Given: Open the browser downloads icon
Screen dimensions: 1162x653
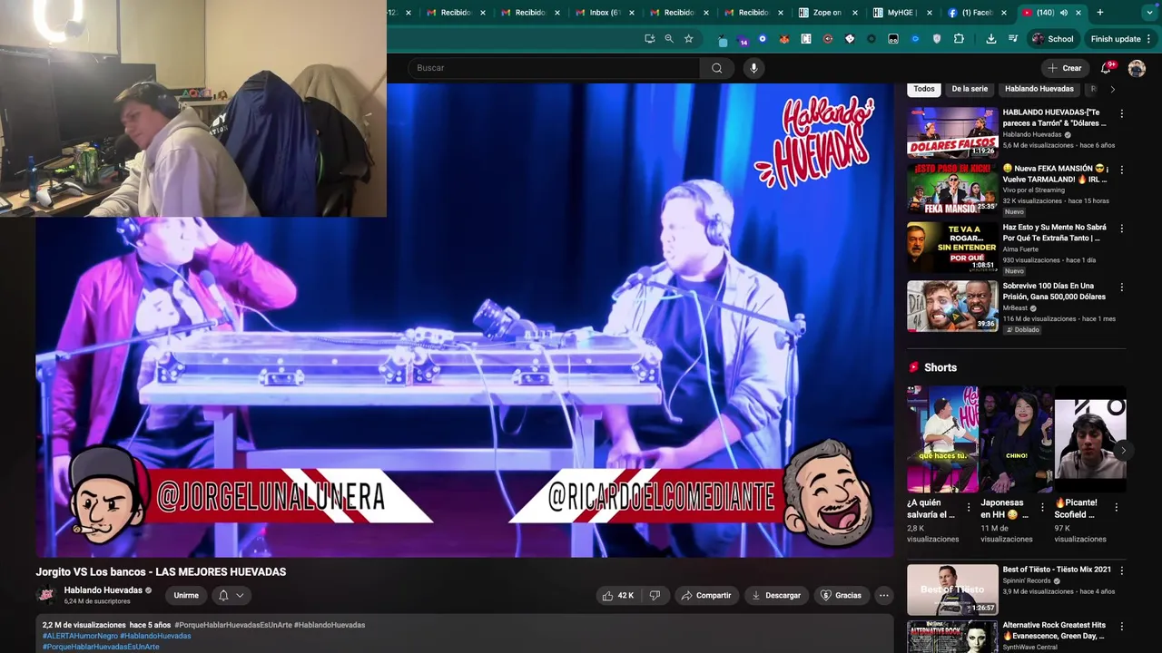Looking at the screenshot, I should tap(990, 39).
